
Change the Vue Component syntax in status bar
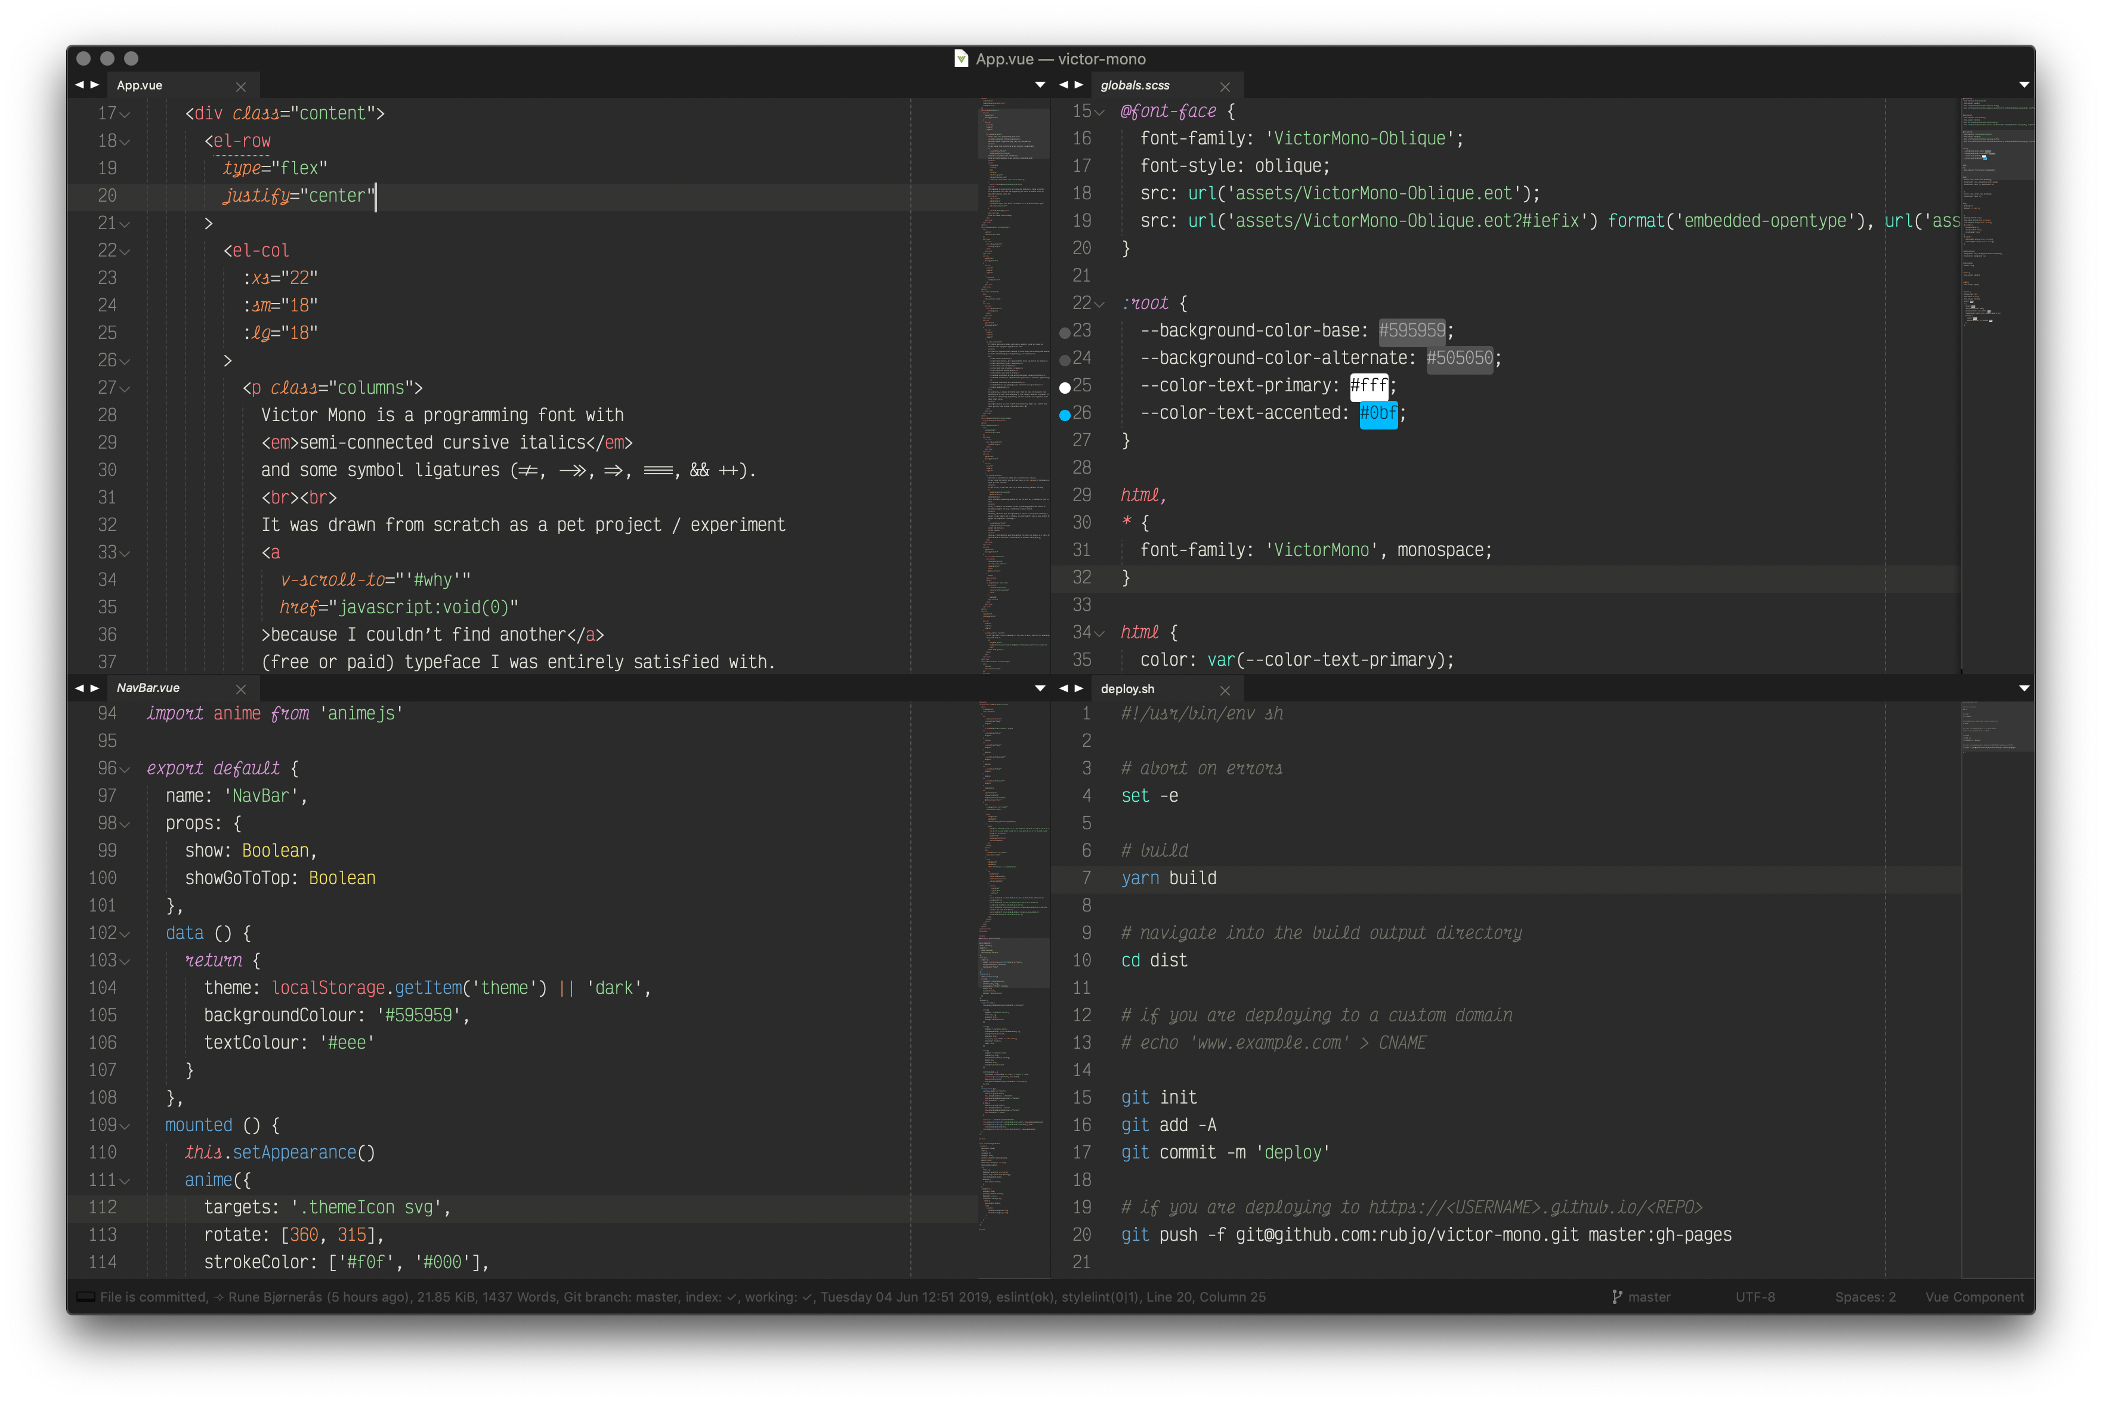pos(1974,1297)
